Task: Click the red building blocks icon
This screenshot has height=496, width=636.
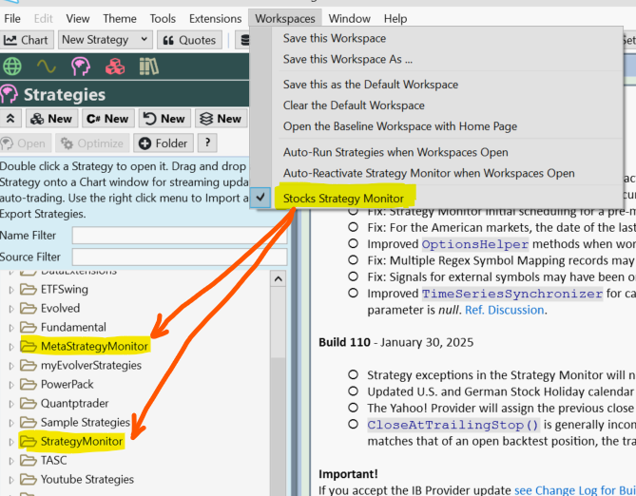Action: point(114,67)
